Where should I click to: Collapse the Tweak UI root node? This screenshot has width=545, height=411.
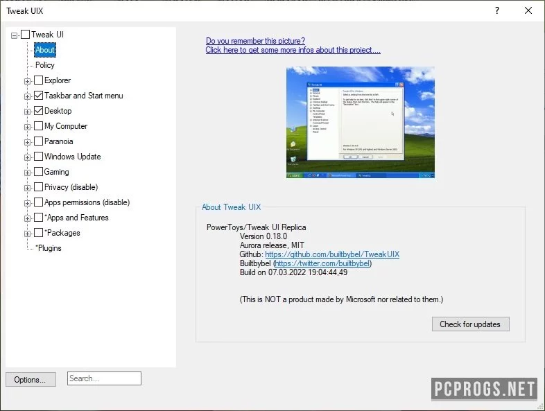point(15,35)
